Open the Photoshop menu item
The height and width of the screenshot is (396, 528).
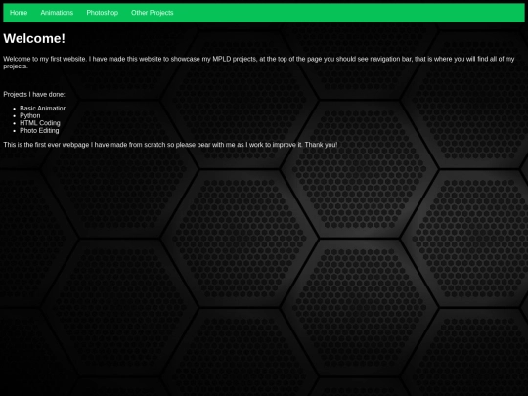102,13
